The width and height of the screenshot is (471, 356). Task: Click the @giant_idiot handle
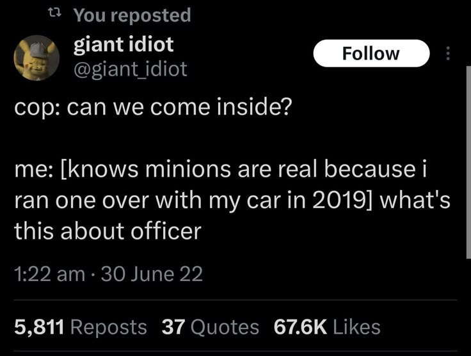[131, 69]
